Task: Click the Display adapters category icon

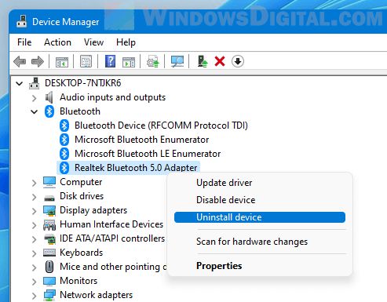Action: click(49, 211)
